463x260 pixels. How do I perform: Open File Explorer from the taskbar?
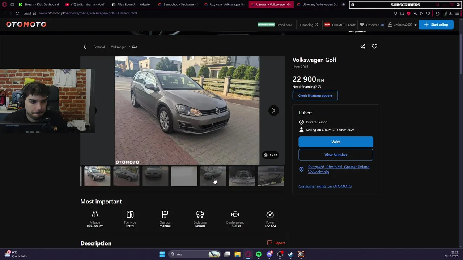pyautogui.click(x=237, y=254)
